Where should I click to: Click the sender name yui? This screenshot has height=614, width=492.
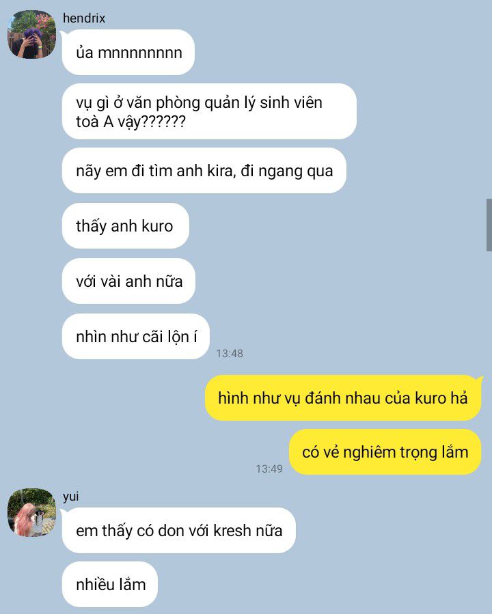71,496
